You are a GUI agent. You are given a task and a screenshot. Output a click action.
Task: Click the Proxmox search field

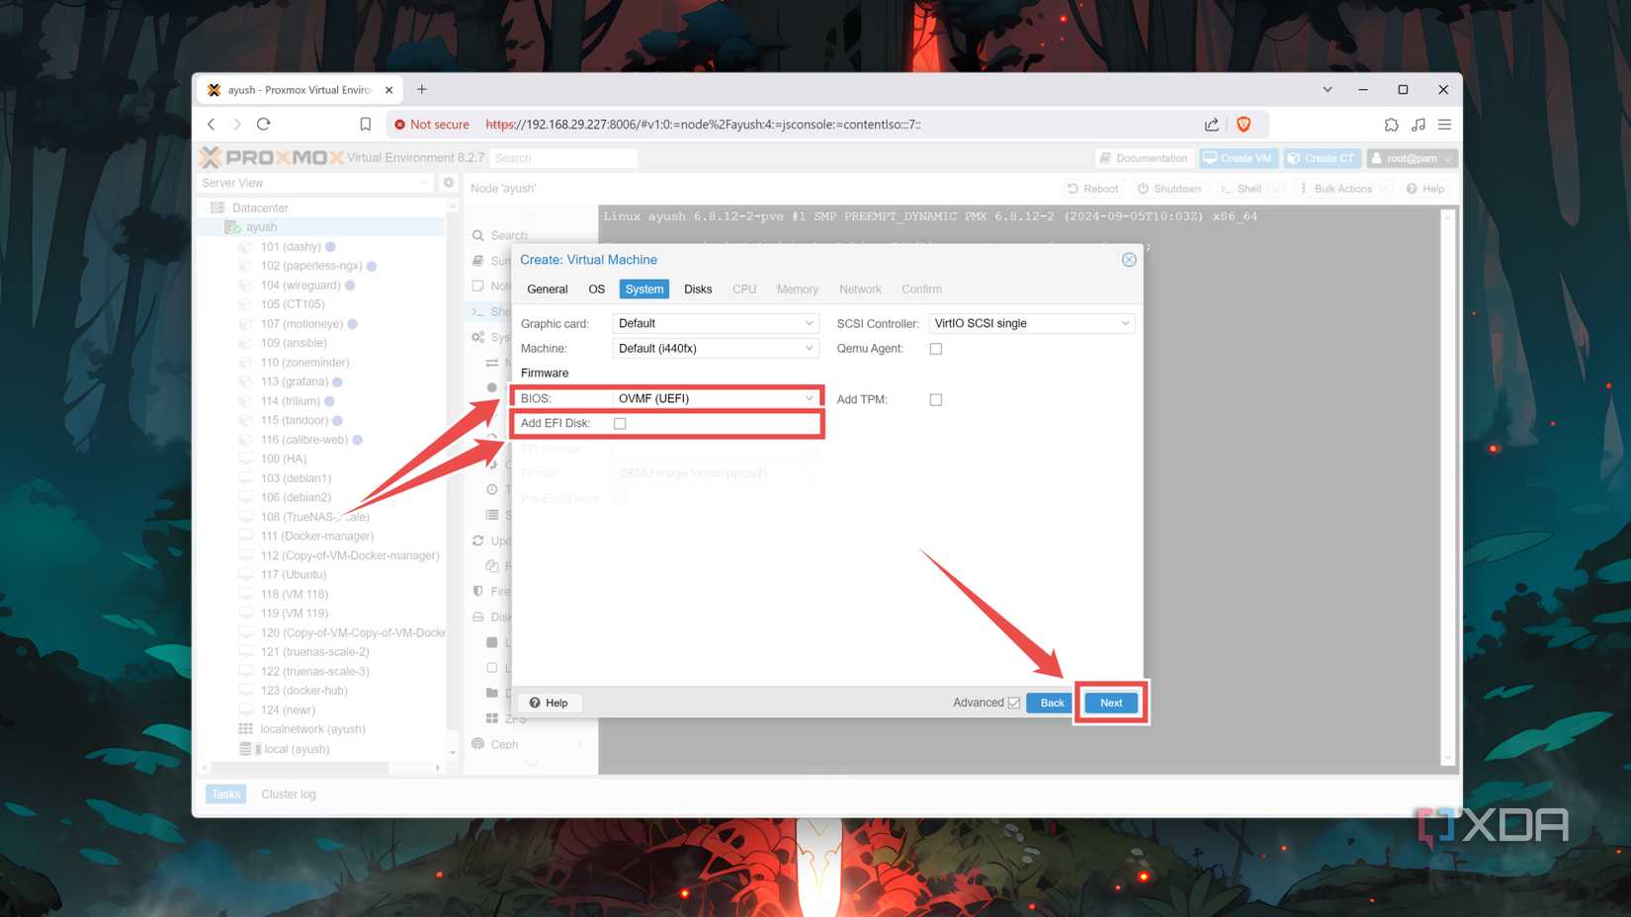[563, 158]
